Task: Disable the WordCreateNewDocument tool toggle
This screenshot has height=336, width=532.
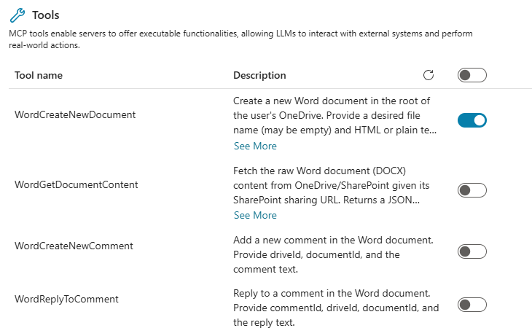Action: coord(472,120)
